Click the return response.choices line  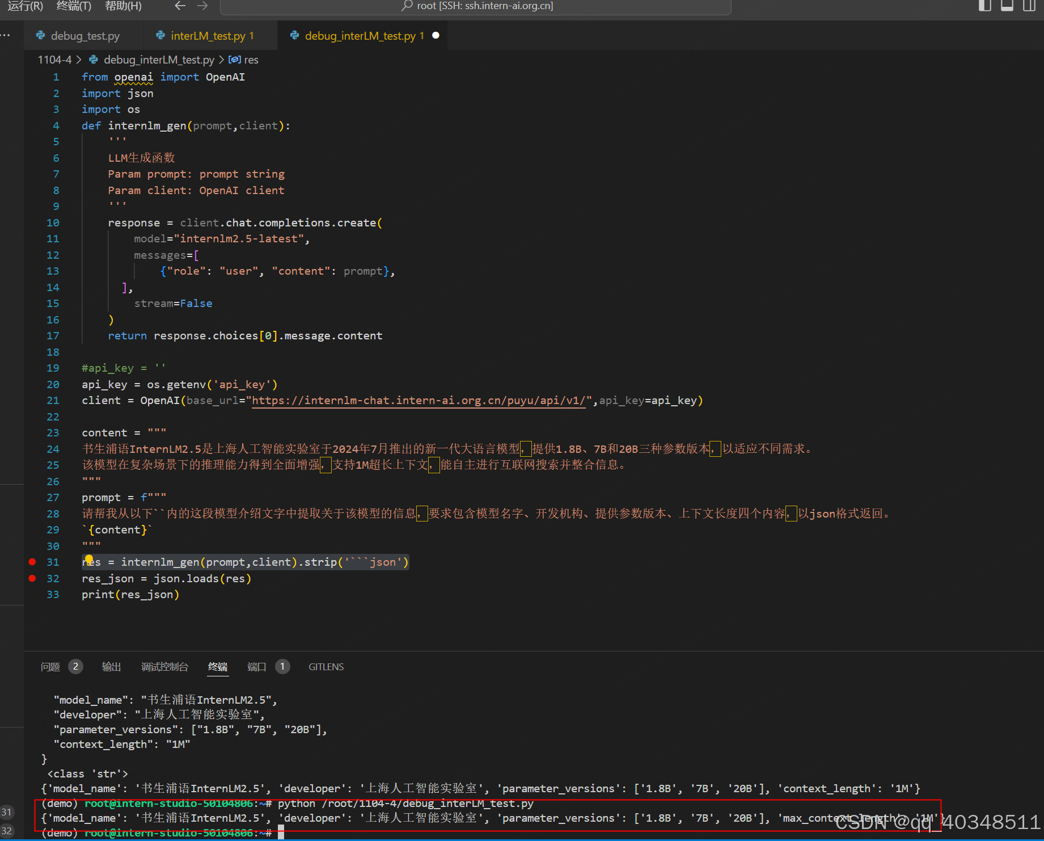click(x=245, y=336)
